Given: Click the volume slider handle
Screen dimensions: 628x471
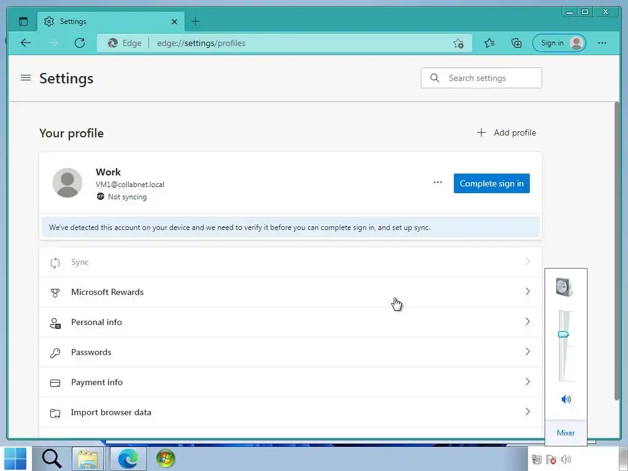Looking at the screenshot, I should [564, 334].
